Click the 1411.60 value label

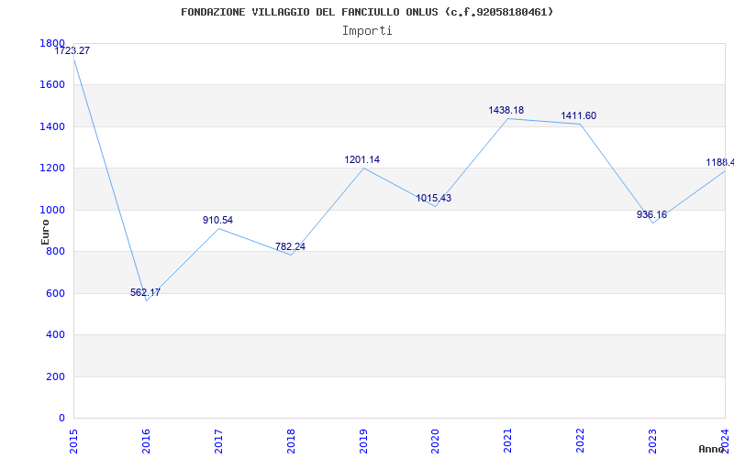click(x=579, y=116)
